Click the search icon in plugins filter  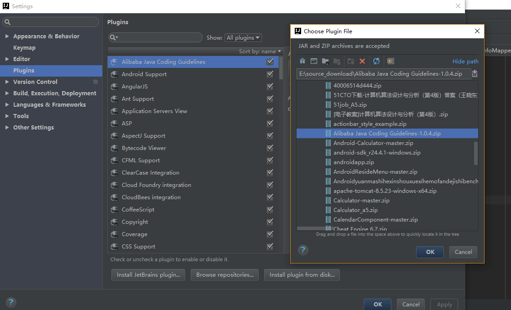[x=114, y=37]
